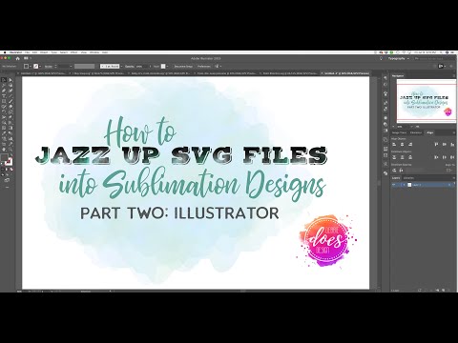Change the screen mode in the toolbar
Screen dimensions: 458x343
7,180
